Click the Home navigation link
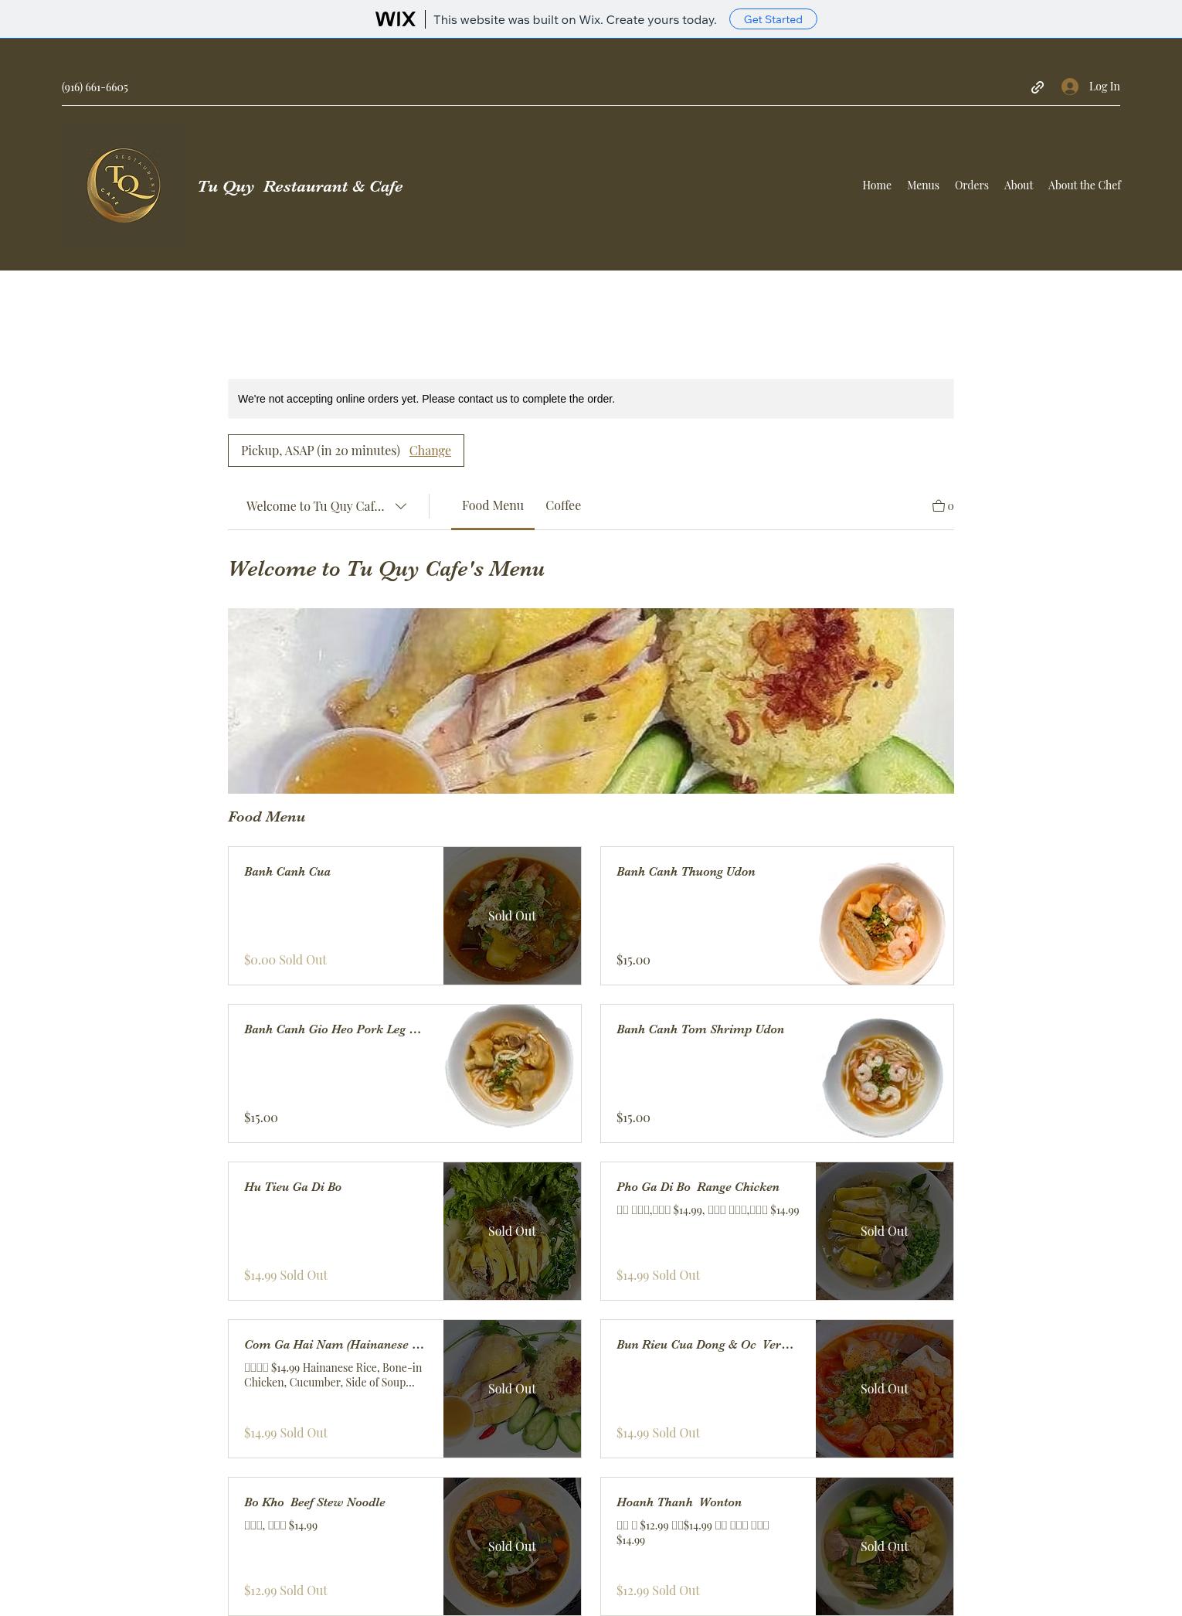Screen dimensions: 1182x1616 pyautogui.click(x=877, y=185)
